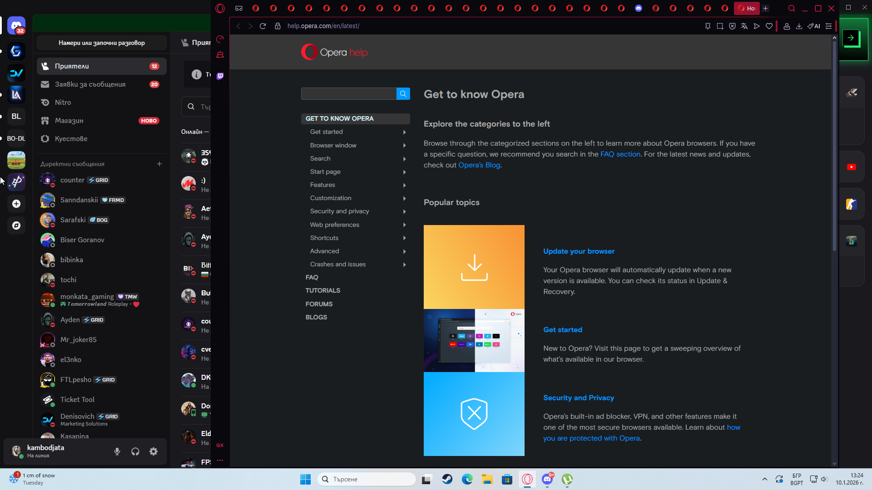Open the Opera snapshot capture tool
This screenshot has width=872, height=490.
[x=720, y=26]
